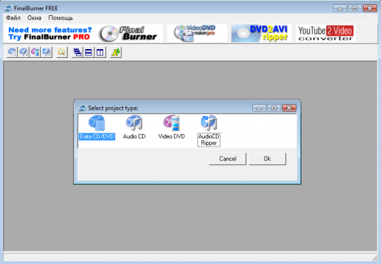Open the Try FinalBurner PRO banner

tap(83, 33)
